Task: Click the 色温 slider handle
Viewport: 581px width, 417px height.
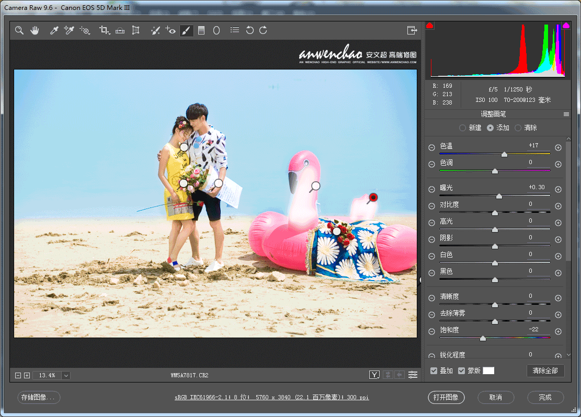Action: [x=504, y=154]
